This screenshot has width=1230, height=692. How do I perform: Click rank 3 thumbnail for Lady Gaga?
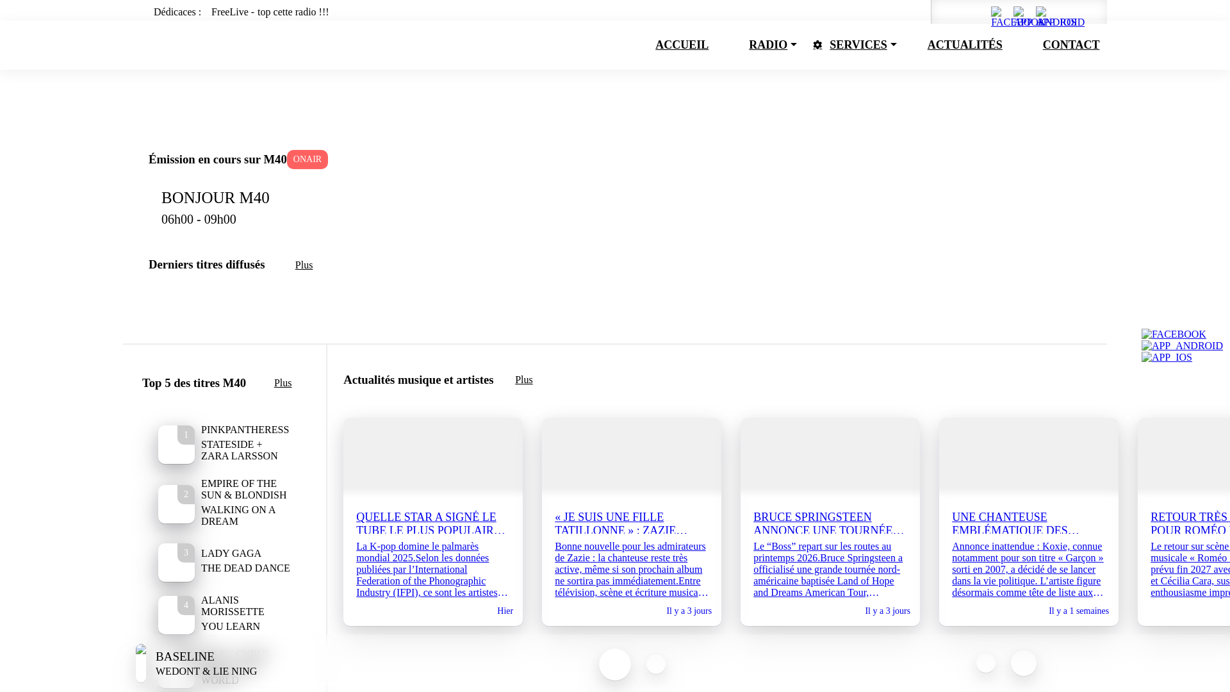(176, 563)
